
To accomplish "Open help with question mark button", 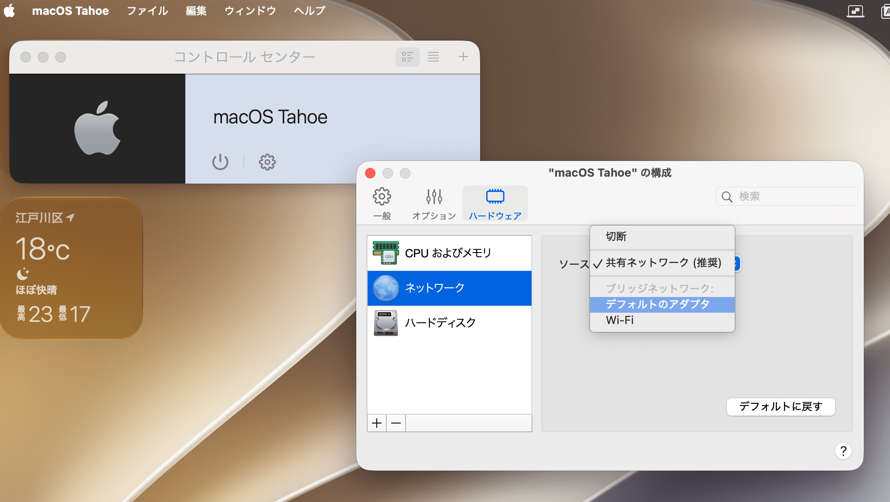I will pos(843,451).
